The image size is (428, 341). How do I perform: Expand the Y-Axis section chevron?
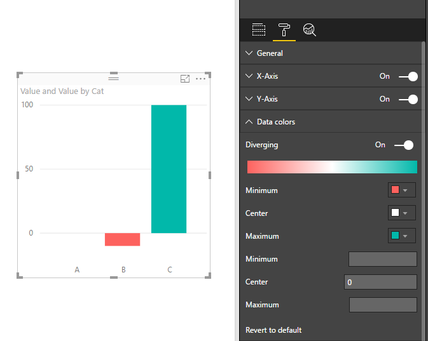coord(249,98)
